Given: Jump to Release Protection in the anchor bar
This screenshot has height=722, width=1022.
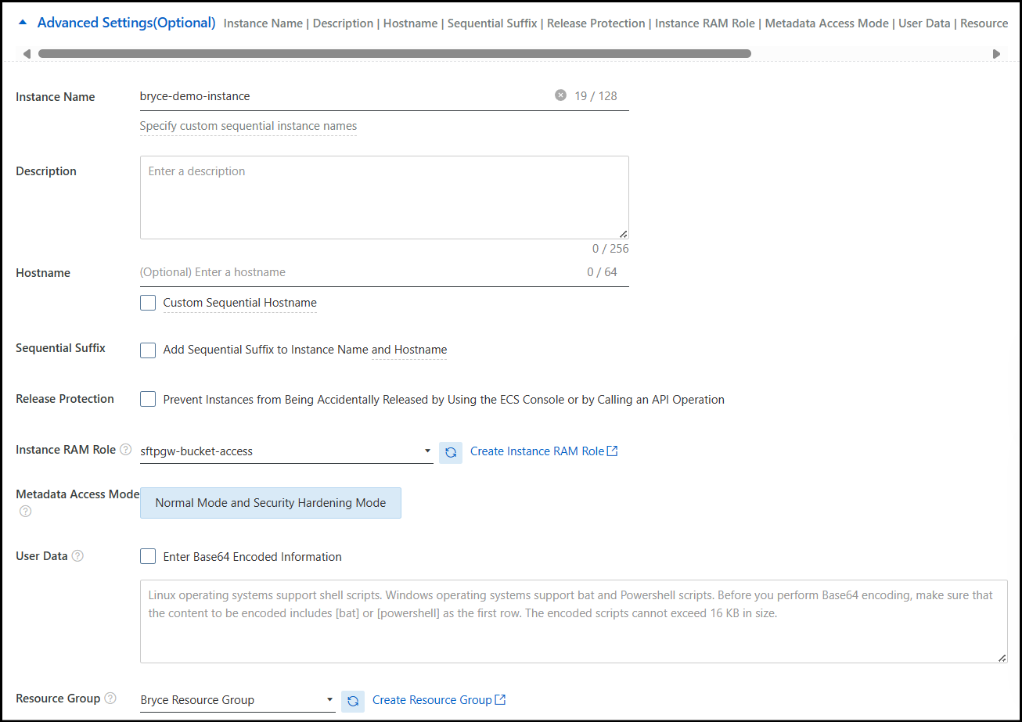Looking at the screenshot, I should pos(596,23).
